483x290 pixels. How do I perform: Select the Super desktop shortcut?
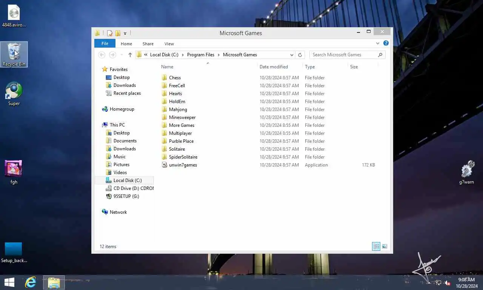pos(14,94)
